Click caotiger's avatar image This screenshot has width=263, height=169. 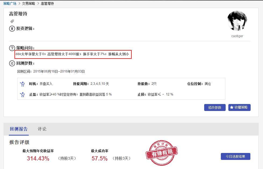[x=237, y=20]
